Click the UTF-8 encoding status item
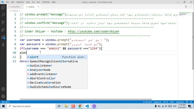Viewport: 194px width, 109px height. point(166,102)
